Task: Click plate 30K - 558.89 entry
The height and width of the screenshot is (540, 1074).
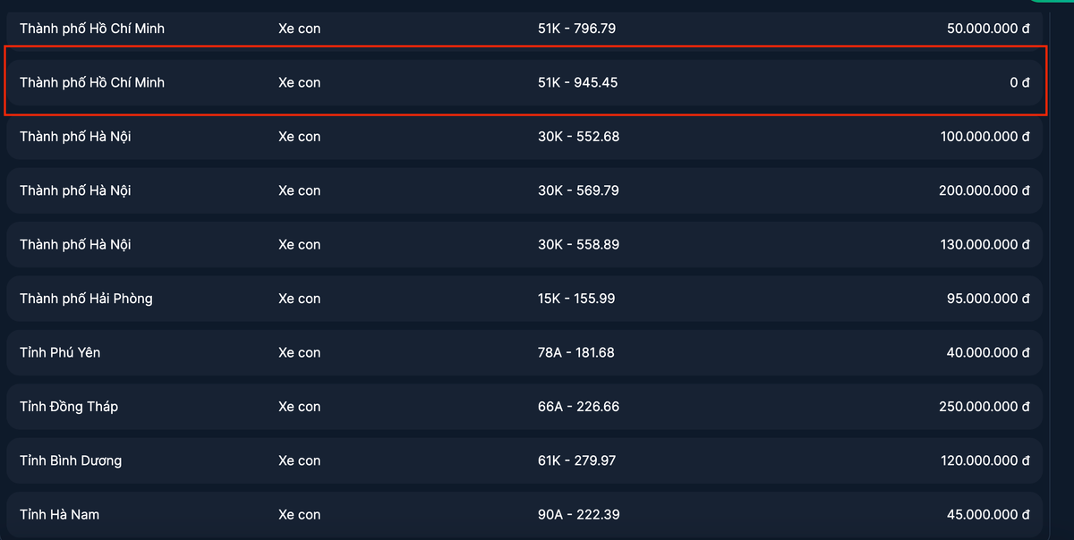Action: tap(578, 244)
